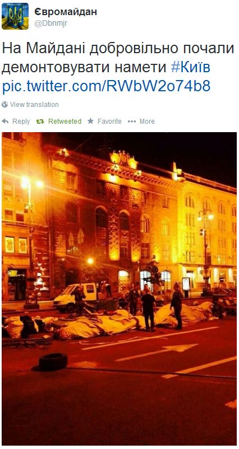Toggle Favorite on this tweet
This screenshot has height=449, width=239.
coord(109,121)
